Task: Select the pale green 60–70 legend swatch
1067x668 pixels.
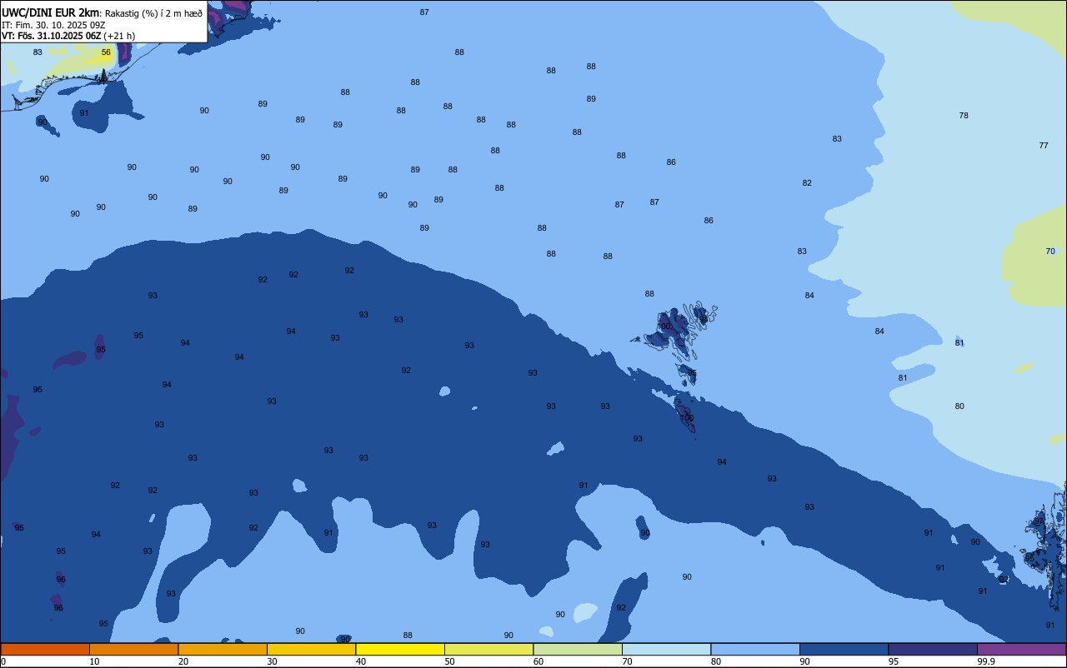Action: click(578, 649)
